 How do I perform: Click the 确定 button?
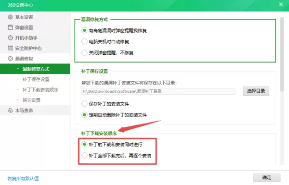click(266, 177)
